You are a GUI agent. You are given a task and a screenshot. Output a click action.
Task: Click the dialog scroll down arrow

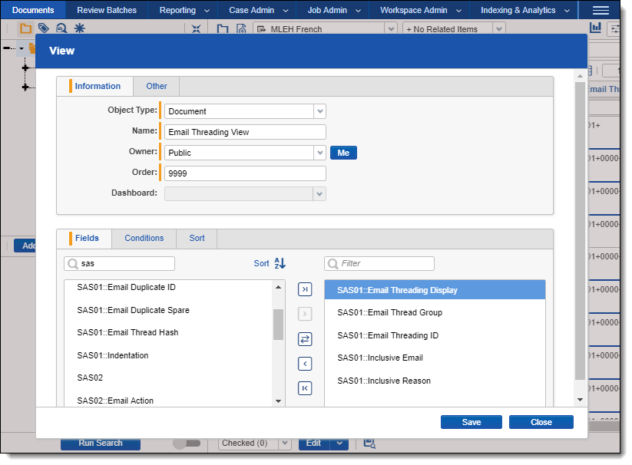(580, 400)
